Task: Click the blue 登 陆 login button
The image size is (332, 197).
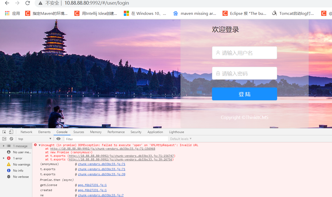Action: (245, 94)
